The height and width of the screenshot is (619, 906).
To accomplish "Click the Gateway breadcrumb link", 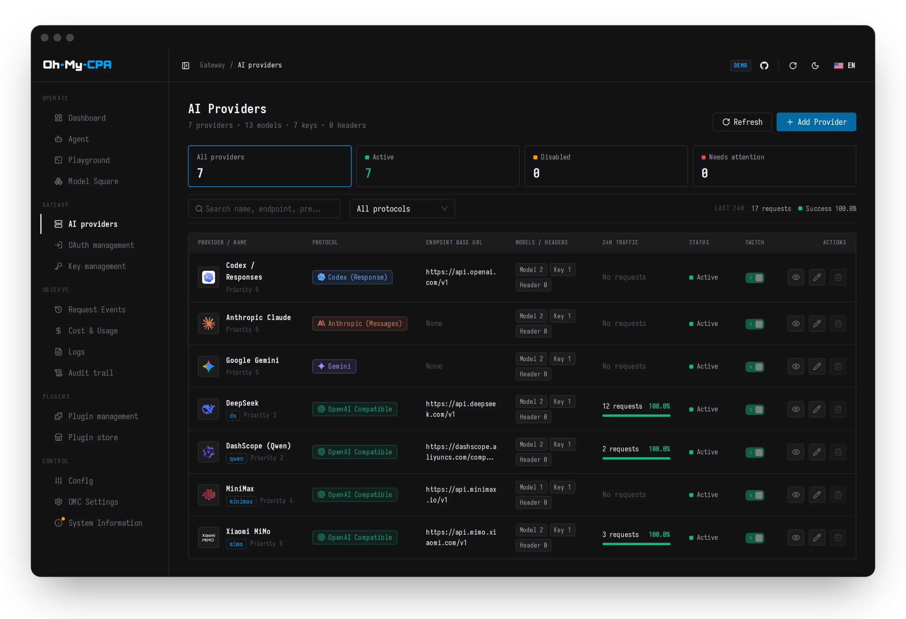I will click(x=212, y=65).
